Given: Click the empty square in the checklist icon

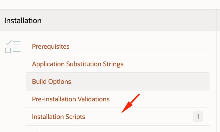Looking at the screenshot, I should pyautogui.click(x=8, y=50).
